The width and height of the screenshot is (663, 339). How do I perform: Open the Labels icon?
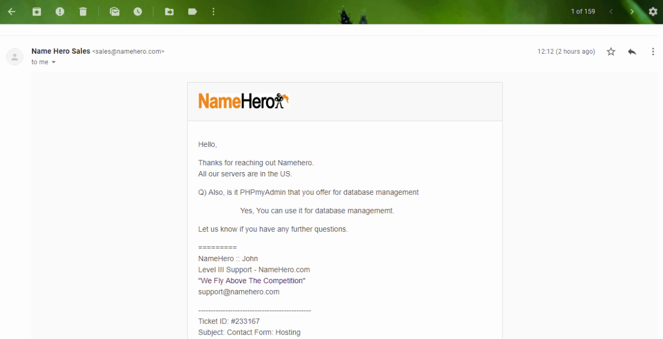tap(193, 11)
